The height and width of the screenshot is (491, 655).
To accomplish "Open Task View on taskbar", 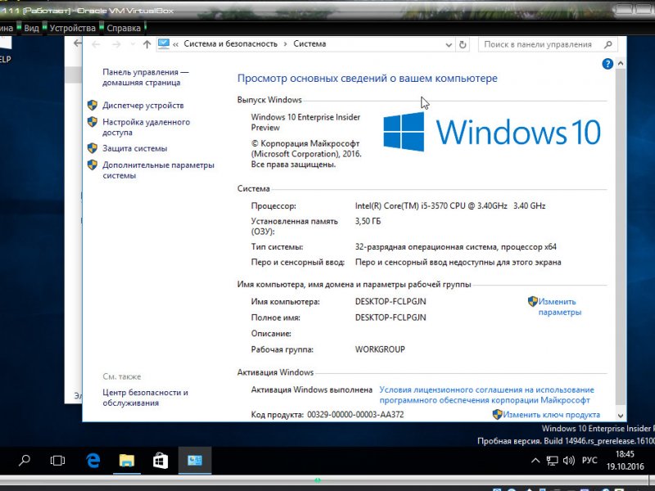I will pos(57,461).
